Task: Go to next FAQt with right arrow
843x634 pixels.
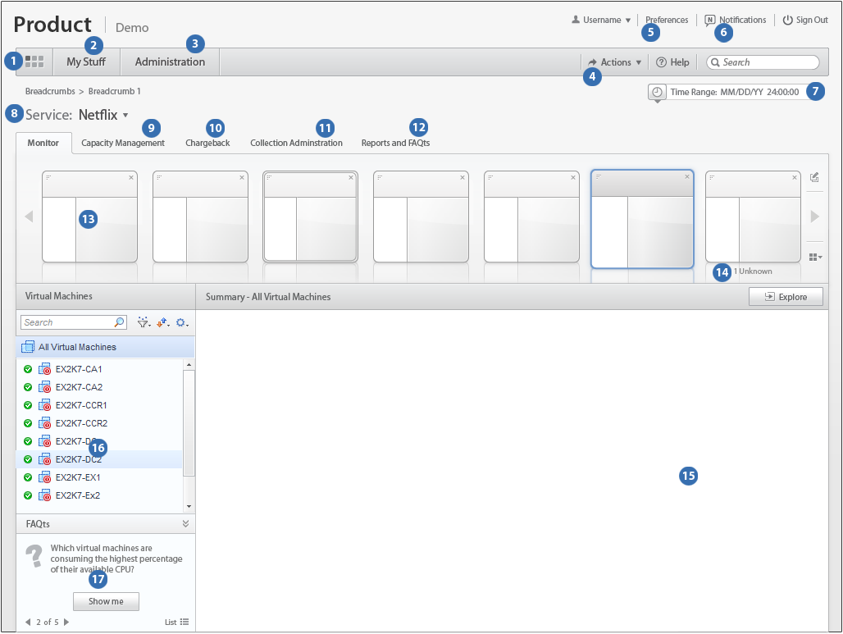Action: coord(66,623)
